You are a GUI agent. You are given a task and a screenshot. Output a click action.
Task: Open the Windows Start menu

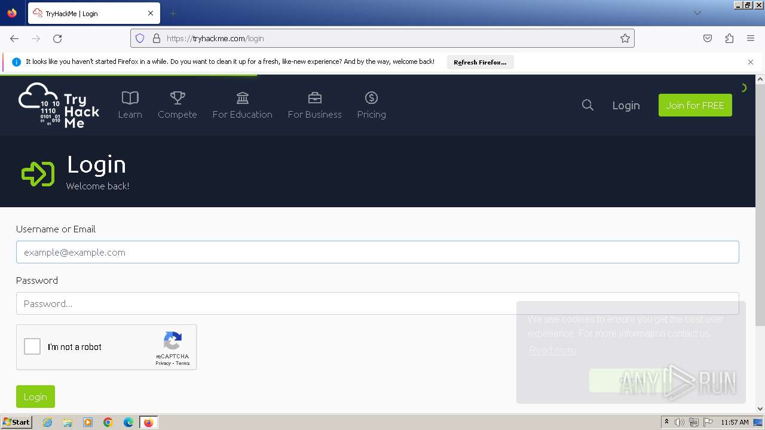point(16,422)
